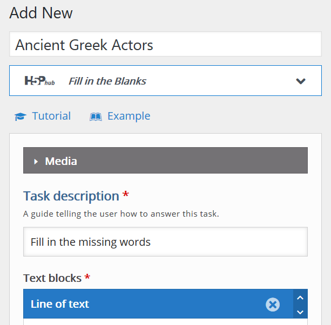Click the Task description input field
The width and height of the screenshot is (331, 325).
click(165, 242)
